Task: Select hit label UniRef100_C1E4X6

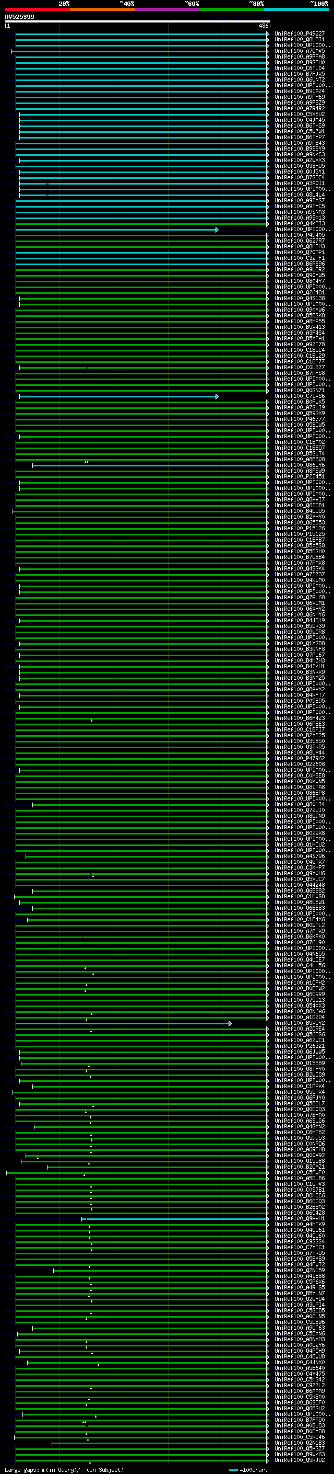Action: click(300, 920)
